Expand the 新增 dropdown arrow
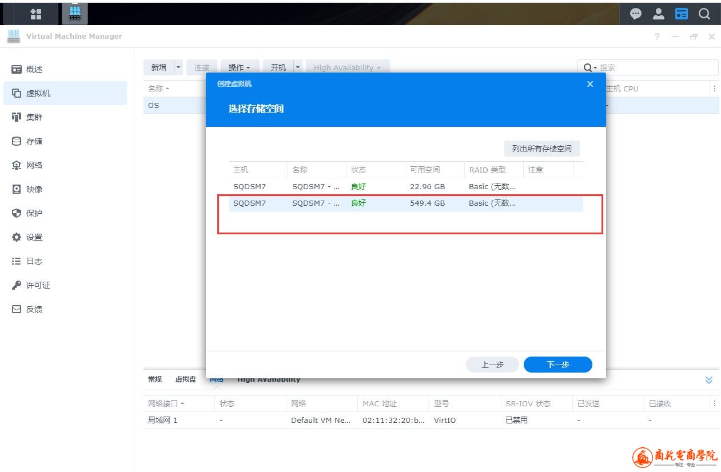 (x=178, y=67)
